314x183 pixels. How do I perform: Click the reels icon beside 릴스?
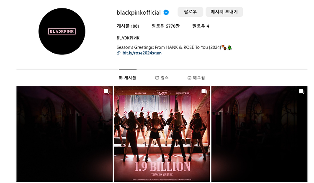[157, 78]
